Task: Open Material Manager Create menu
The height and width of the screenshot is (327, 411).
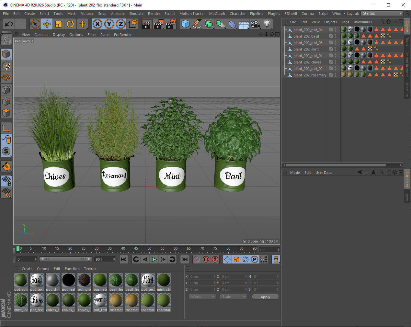Action: point(27,269)
